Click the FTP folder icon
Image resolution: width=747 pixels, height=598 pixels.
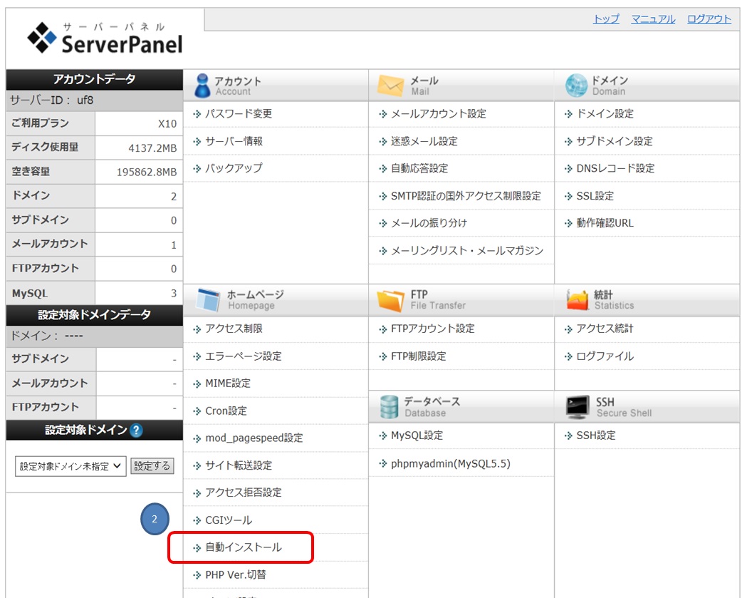click(x=391, y=300)
